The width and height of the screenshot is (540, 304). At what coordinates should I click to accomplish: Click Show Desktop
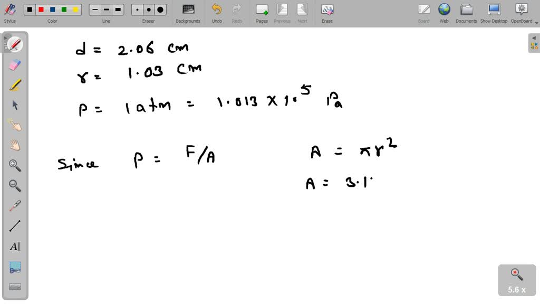tap(494, 13)
